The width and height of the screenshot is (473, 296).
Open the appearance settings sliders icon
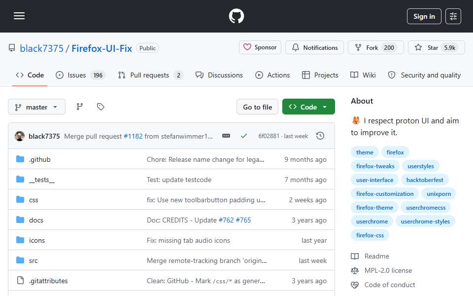click(x=453, y=16)
